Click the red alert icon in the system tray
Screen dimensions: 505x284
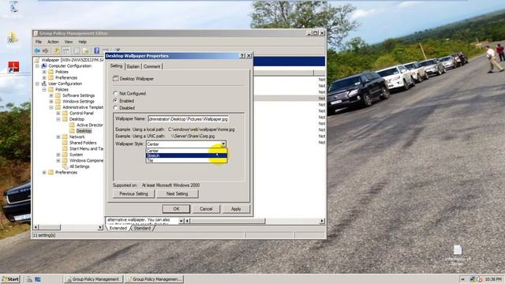coord(480,279)
